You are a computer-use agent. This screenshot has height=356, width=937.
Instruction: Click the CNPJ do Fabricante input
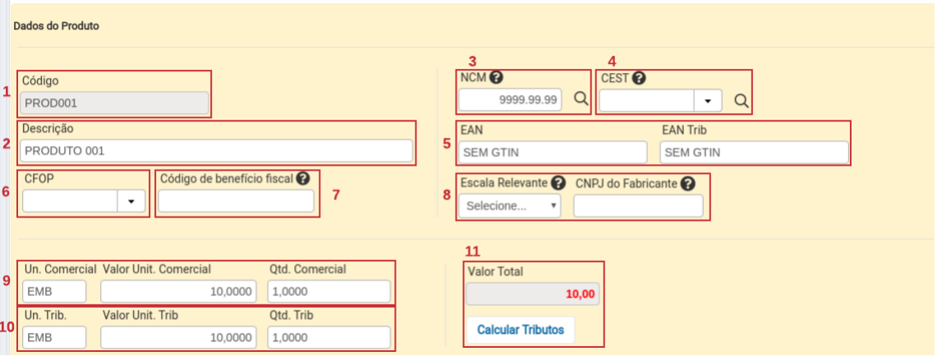pyautogui.click(x=638, y=206)
